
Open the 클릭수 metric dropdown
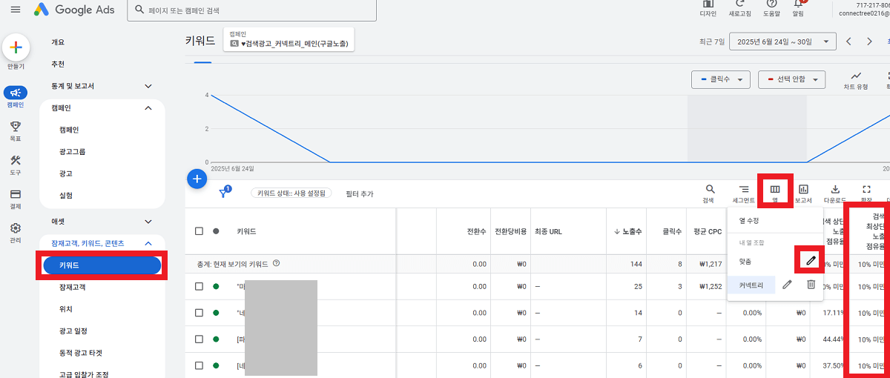pos(720,79)
